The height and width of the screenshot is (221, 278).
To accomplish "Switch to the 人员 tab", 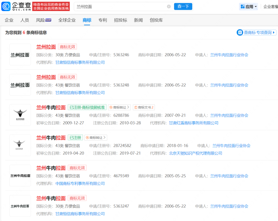I will [25, 20].
